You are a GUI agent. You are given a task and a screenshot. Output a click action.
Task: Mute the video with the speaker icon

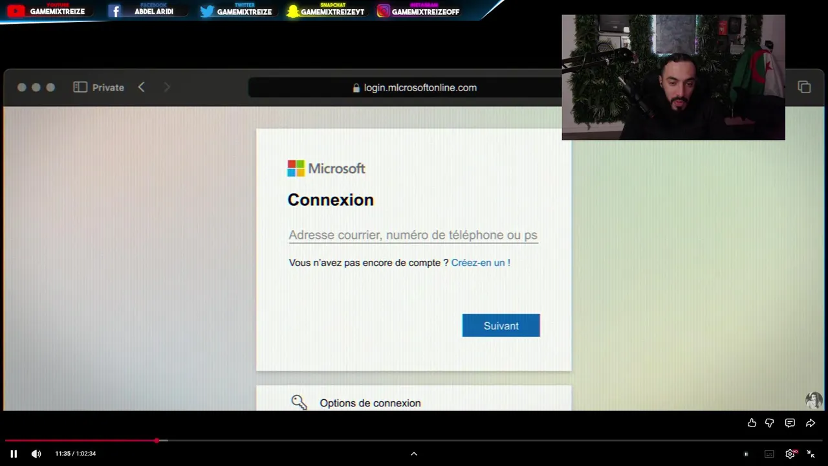tap(36, 454)
